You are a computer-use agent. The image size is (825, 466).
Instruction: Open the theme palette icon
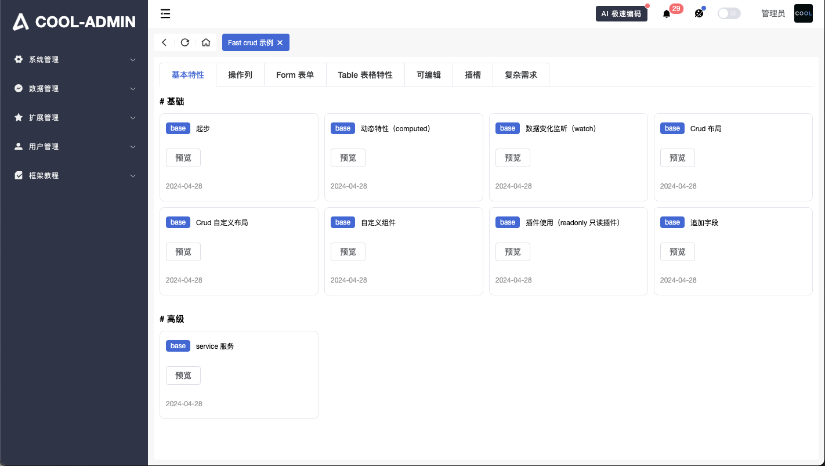699,13
